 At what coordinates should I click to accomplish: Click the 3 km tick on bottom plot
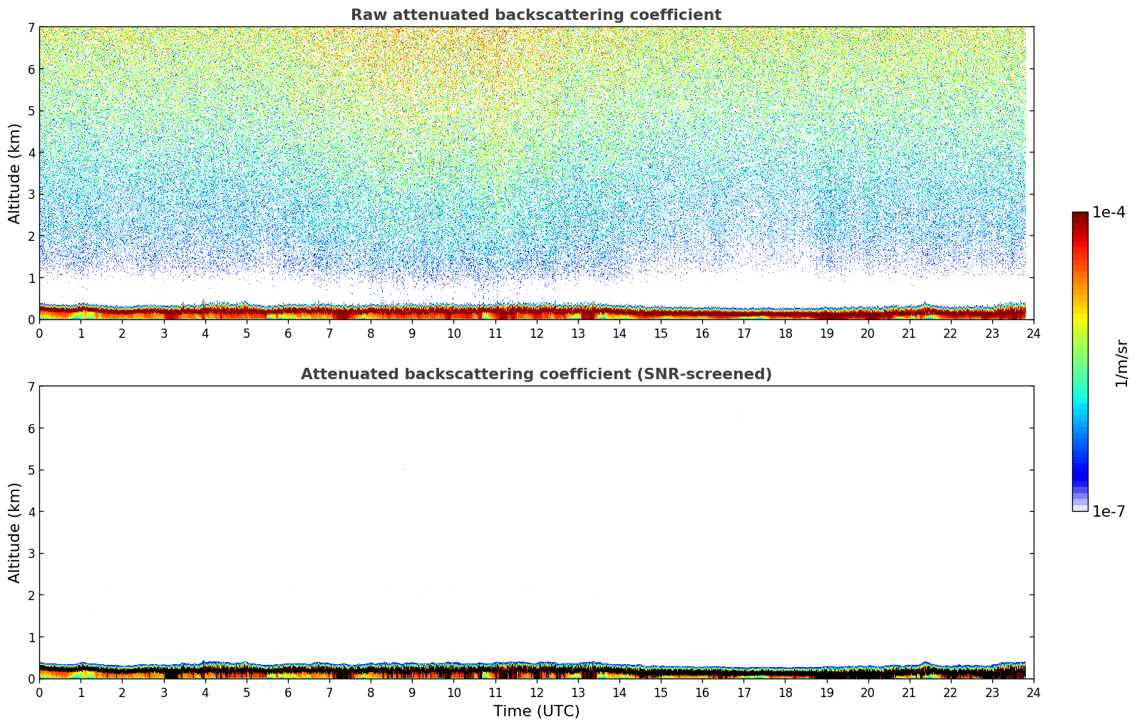[31, 554]
